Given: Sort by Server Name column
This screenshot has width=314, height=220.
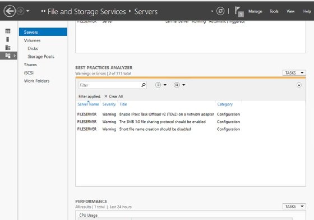Looking at the screenshot, I should coord(88,104).
